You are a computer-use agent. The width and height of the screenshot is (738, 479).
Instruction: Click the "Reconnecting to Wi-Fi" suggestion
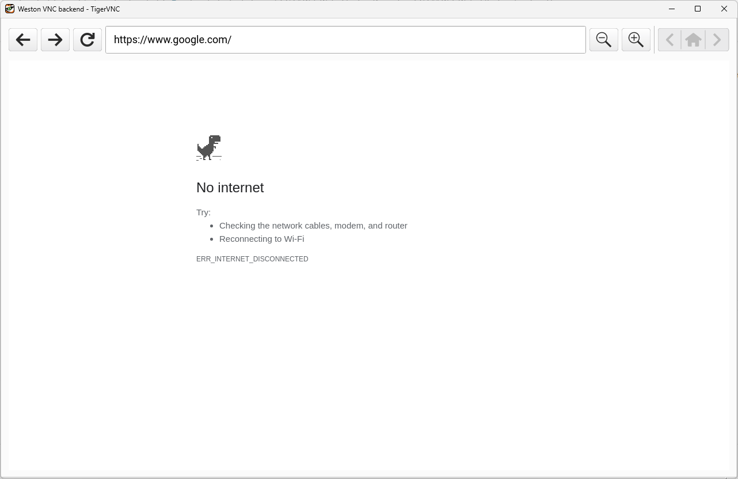click(262, 239)
